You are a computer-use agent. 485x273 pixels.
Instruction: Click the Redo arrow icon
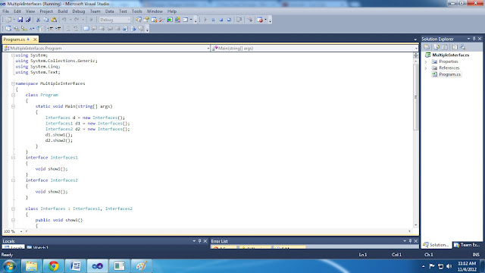coord(77,20)
